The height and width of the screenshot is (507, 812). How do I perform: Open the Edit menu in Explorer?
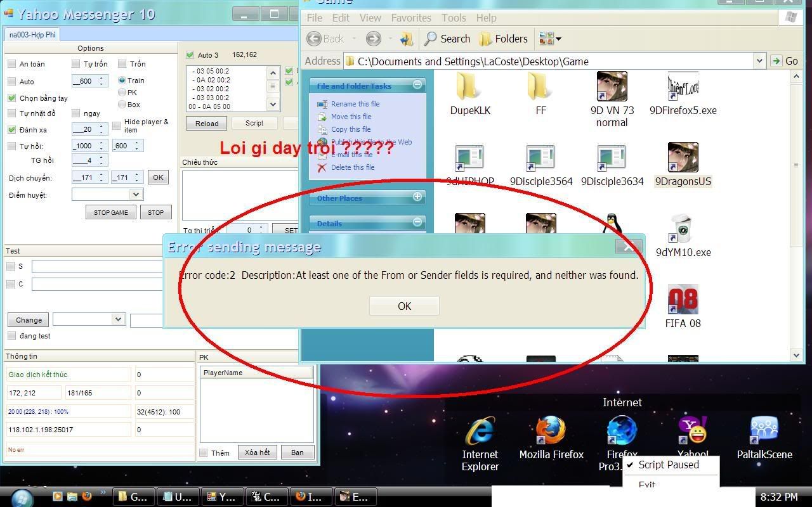tap(341, 18)
